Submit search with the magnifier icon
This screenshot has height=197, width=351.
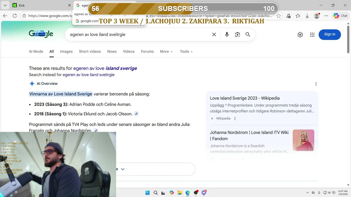[x=248, y=34]
